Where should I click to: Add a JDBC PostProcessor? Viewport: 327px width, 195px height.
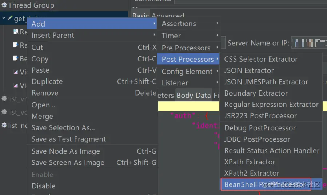(x=271, y=139)
